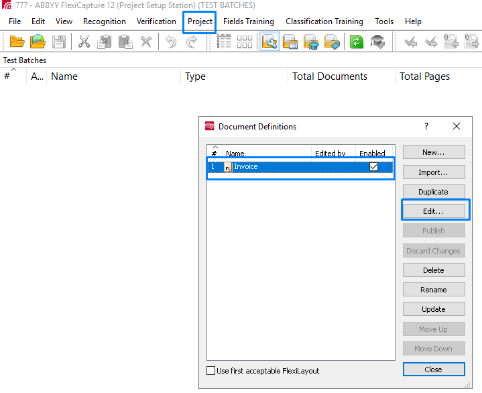Screen dimensions: 482x393
Task: Sort dialog list by Name column
Action: (267, 153)
